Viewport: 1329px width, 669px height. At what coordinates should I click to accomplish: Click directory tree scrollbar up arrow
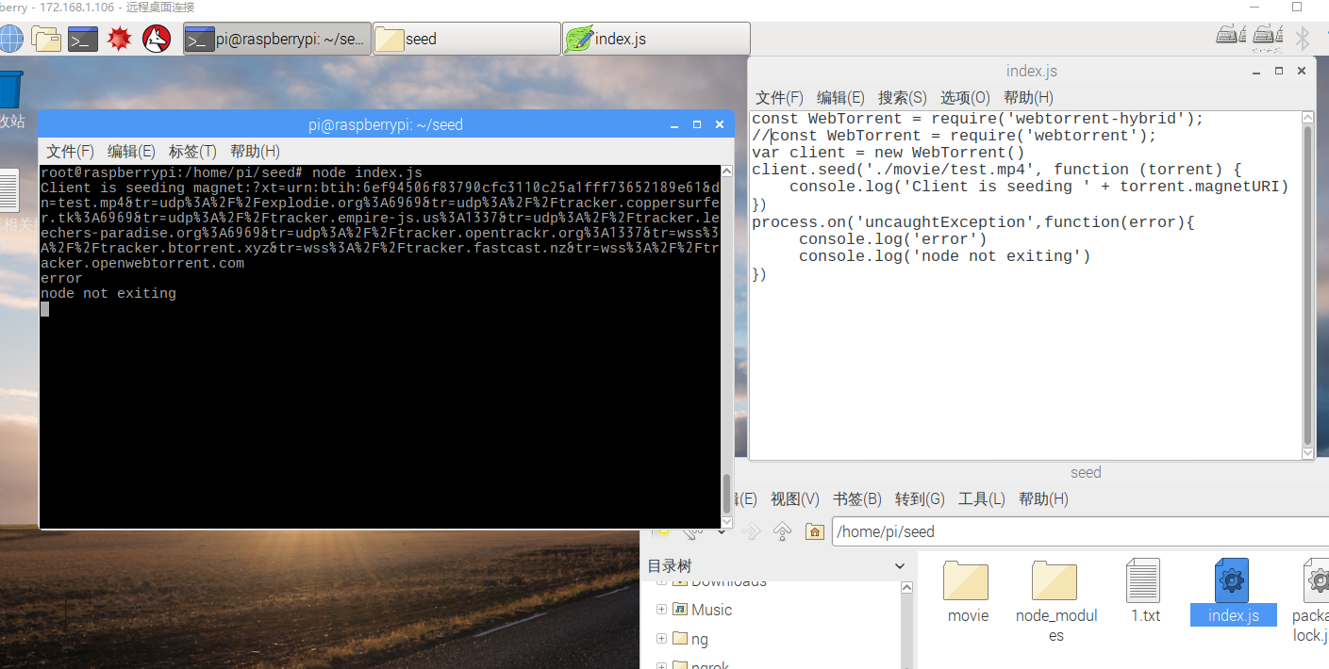click(907, 589)
